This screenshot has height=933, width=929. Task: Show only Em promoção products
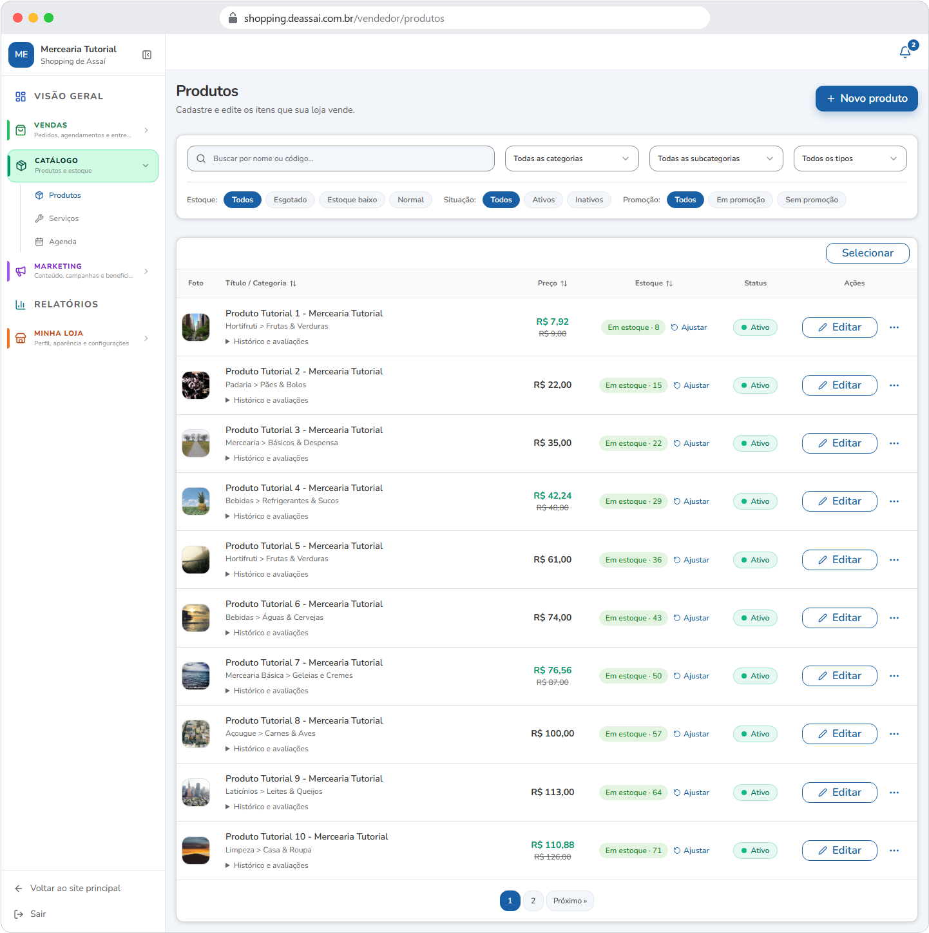pos(740,200)
